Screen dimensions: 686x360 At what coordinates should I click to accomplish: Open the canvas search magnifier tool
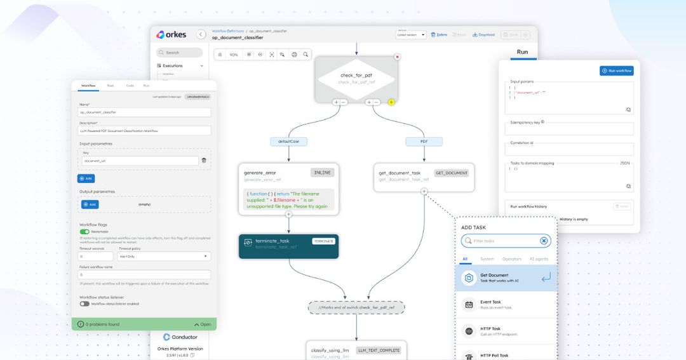click(x=306, y=55)
